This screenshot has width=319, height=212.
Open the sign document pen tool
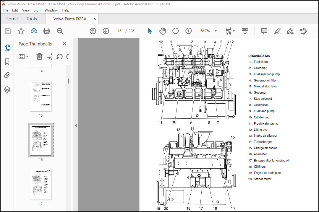point(290,31)
